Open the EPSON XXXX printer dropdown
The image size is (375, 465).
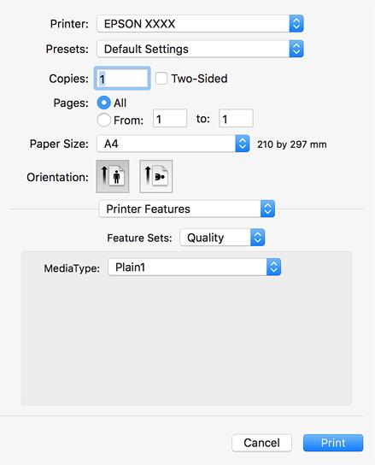[x=200, y=24]
